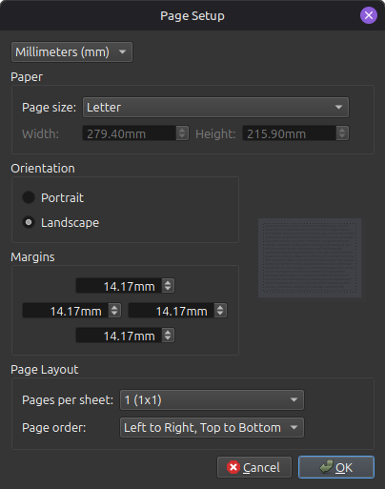The image size is (385, 489).
Task: Click the left margin spinner arrows
Action: click(x=114, y=311)
